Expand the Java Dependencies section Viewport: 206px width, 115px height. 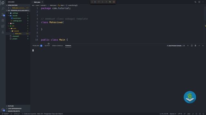[x=18, y=109]
